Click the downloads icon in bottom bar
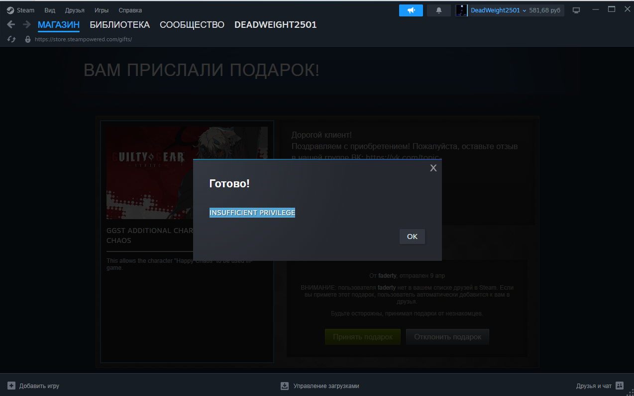The image size is (634, 396). coord(285,386)
